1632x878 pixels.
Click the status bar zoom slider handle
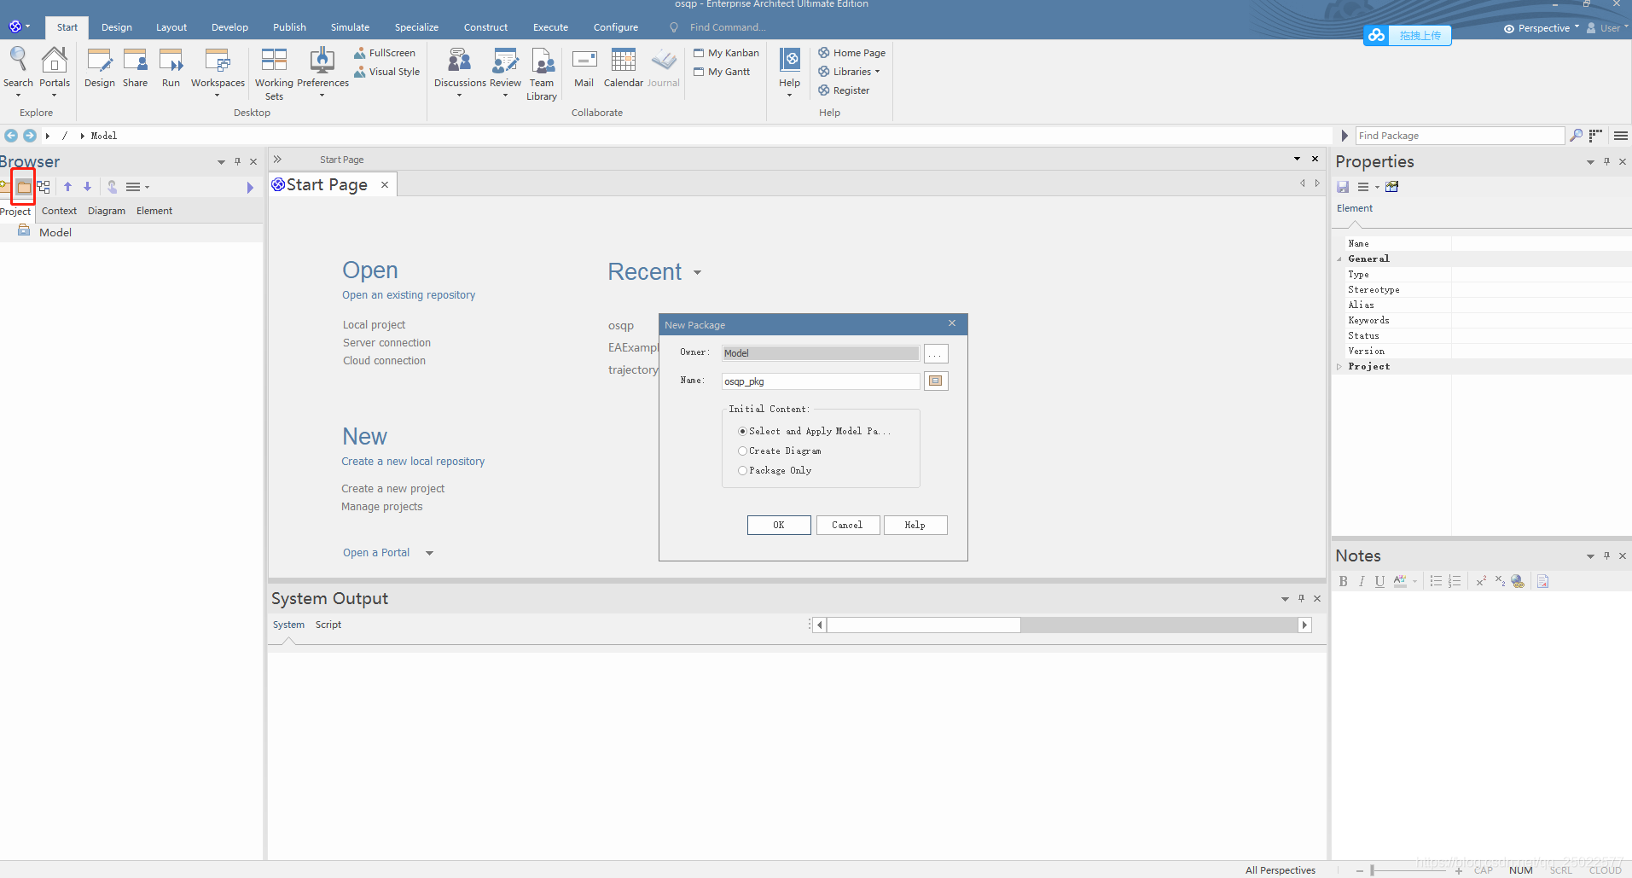coord(1372,870)
